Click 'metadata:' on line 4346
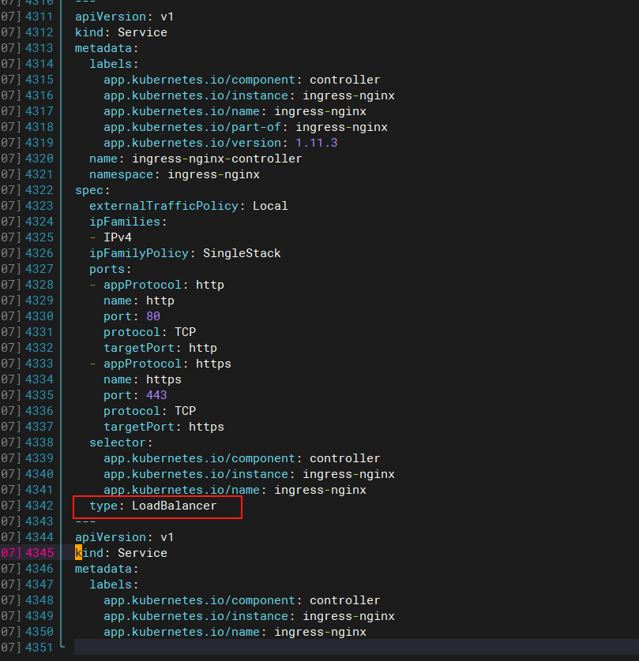Viewport: 639px width, 661px height. point(107,569)
